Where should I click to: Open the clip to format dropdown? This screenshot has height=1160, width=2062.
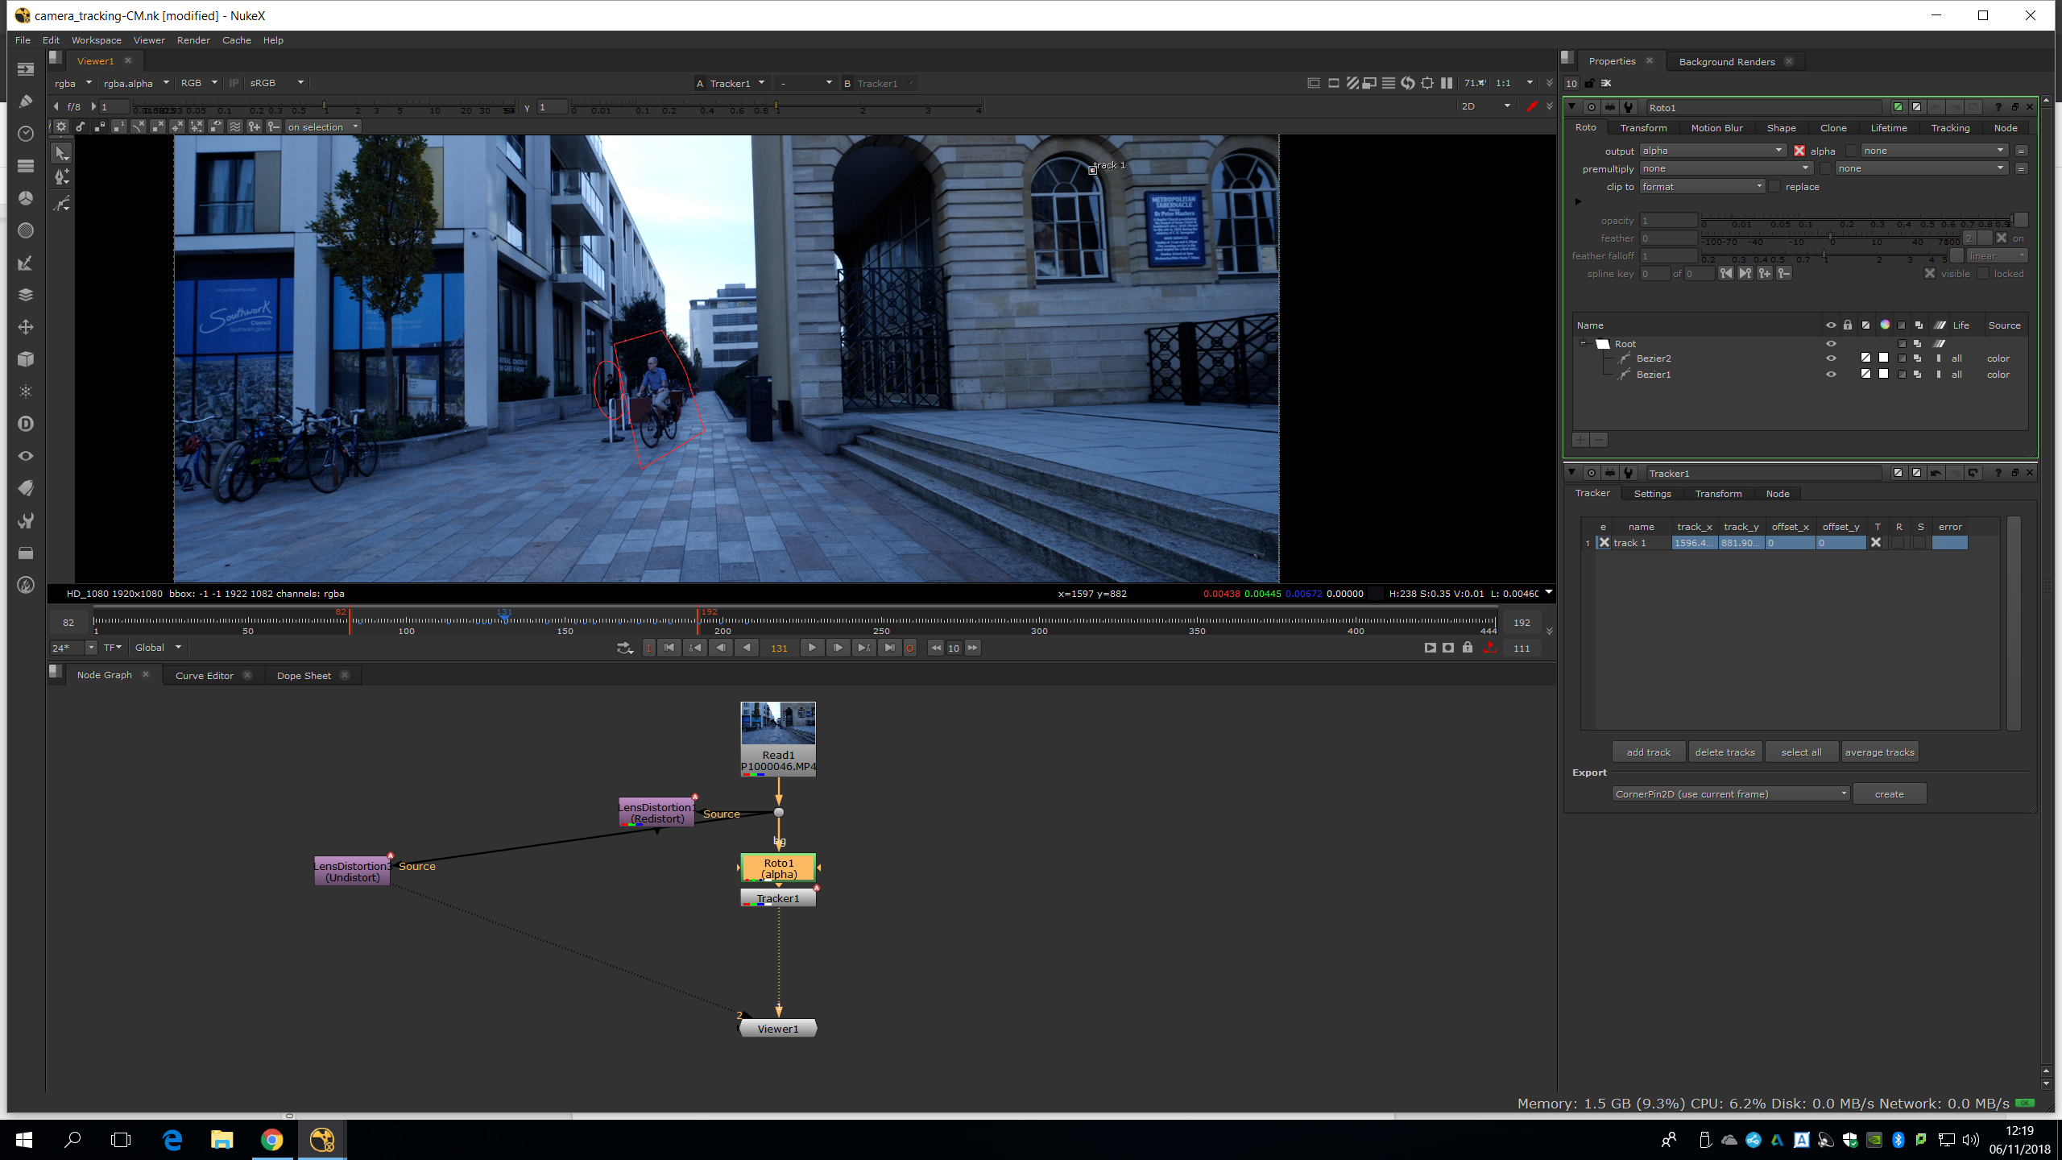pyautogui.click(x=1703, y=187)
